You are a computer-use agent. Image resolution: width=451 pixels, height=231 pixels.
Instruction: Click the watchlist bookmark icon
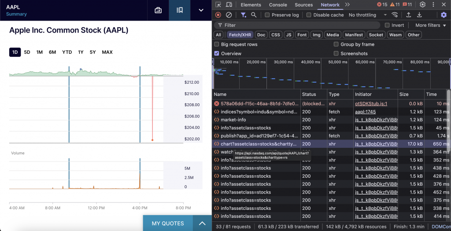pos(179,10)
